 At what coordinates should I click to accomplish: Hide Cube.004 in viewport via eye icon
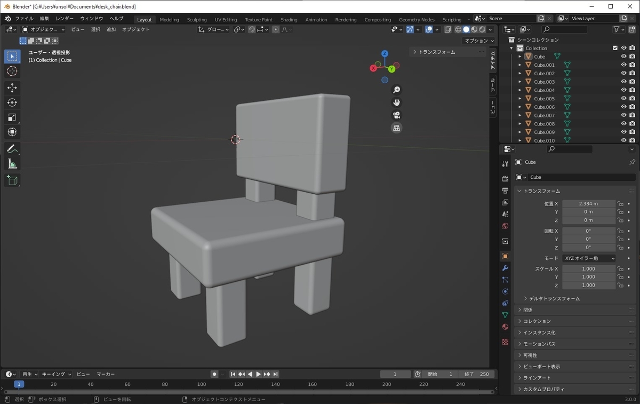pyautogui.click(x=623, y=90)
